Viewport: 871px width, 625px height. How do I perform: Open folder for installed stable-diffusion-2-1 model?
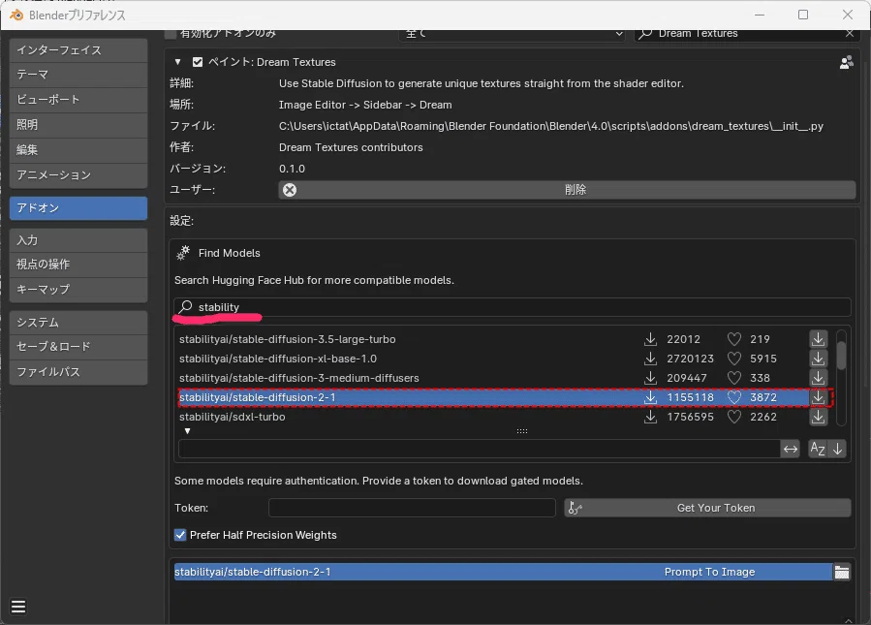point(842,572)
